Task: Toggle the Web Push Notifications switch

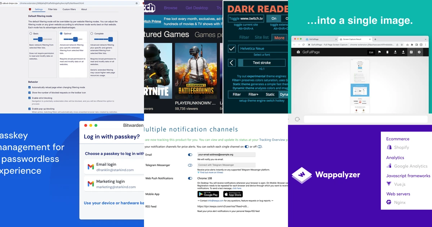Action: [190, 178]
